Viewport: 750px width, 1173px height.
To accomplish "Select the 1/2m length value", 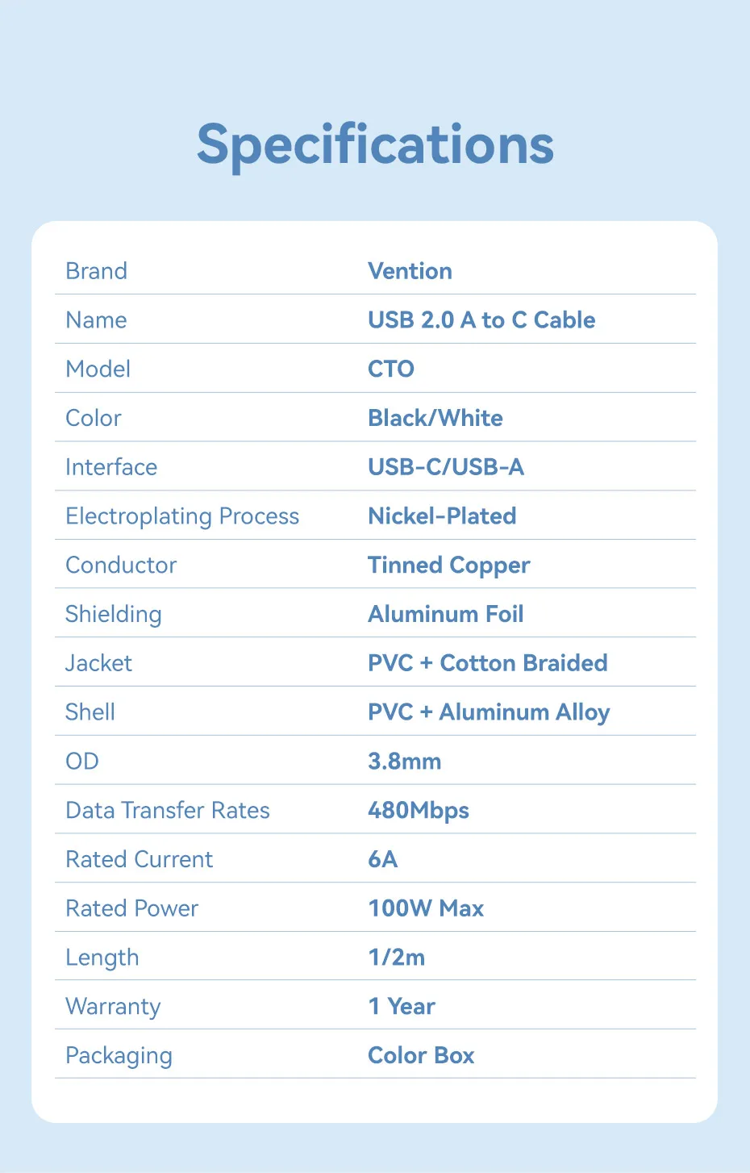I will (x=397, y=958).
